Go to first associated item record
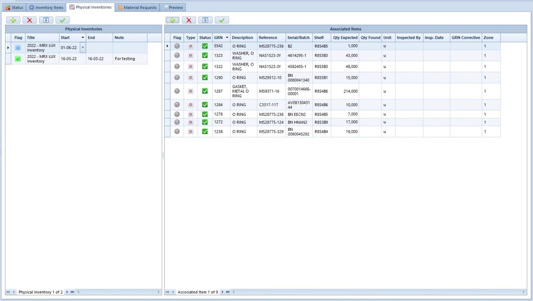533x301 pixels. pos(168,292)
